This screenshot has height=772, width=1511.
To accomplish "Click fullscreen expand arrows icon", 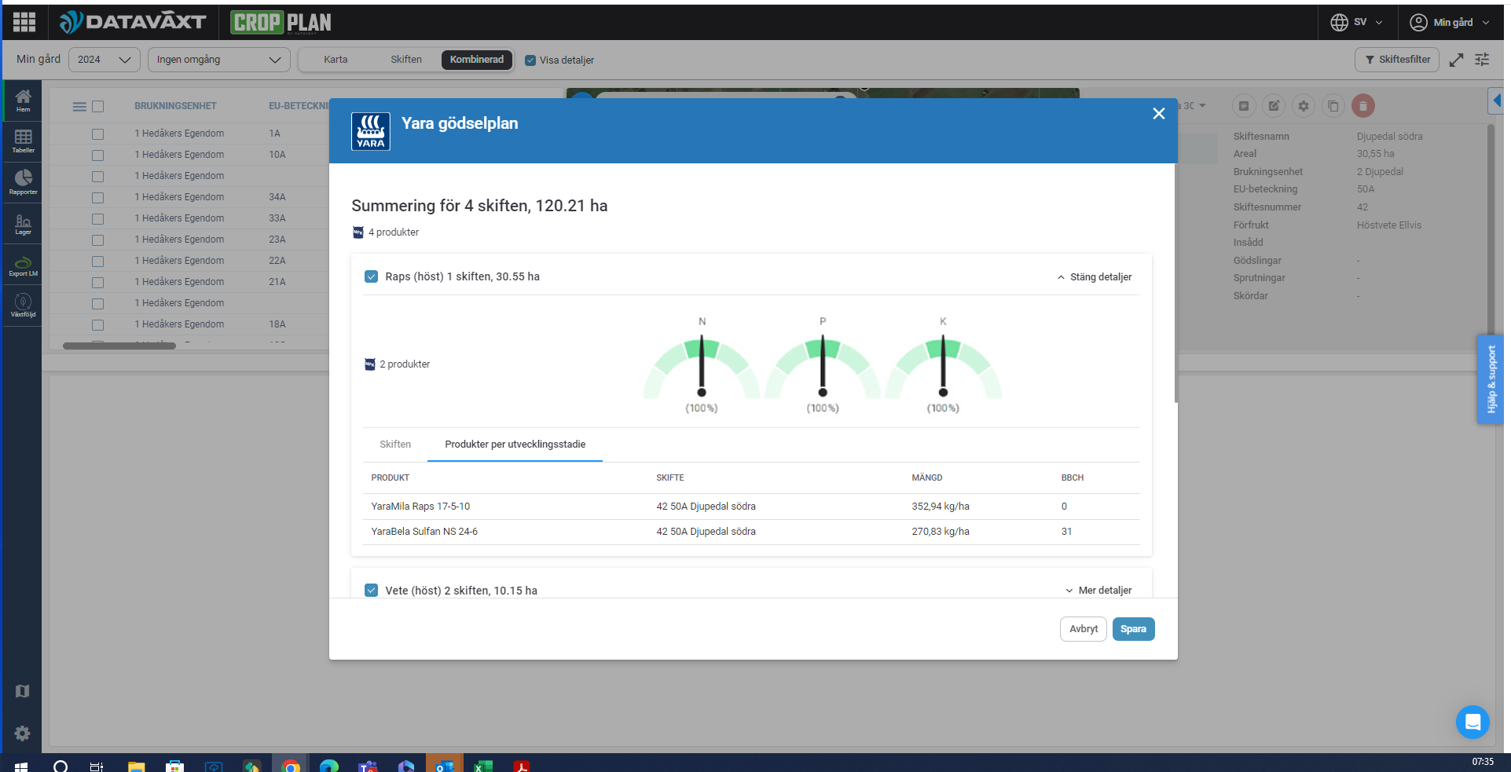I will point(1456,60).
